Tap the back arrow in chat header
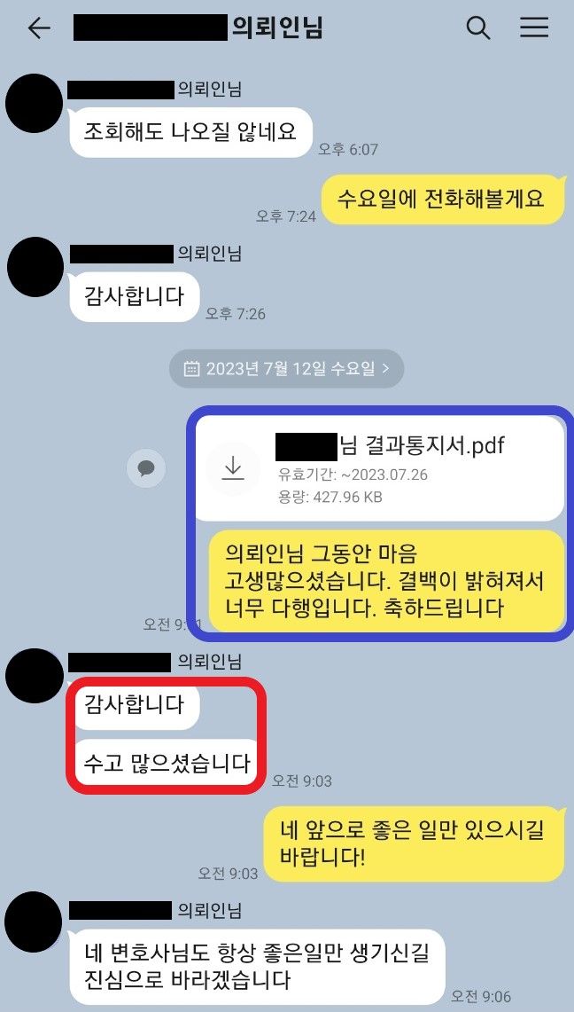 [x=39, y=28]
